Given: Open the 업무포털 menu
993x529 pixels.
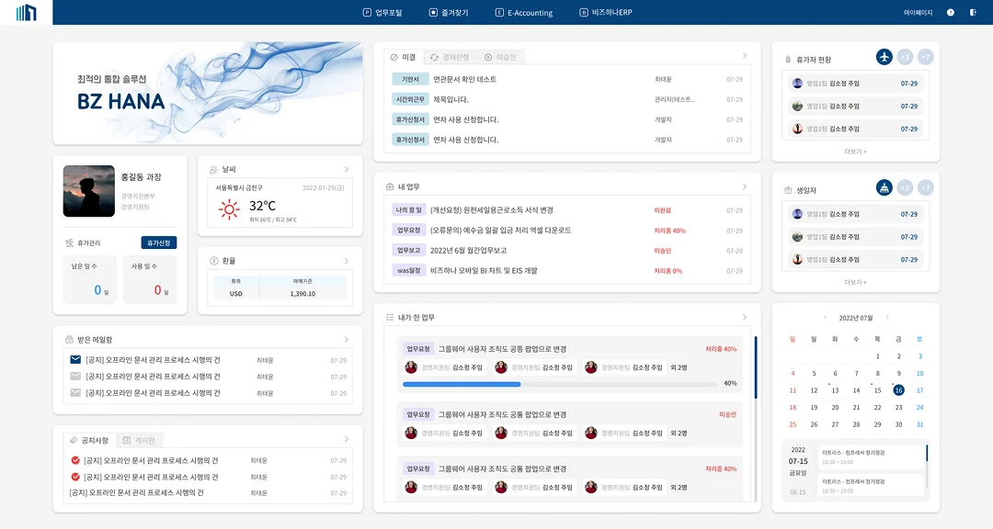Looking at the screenshot, I should coord(382,13).
